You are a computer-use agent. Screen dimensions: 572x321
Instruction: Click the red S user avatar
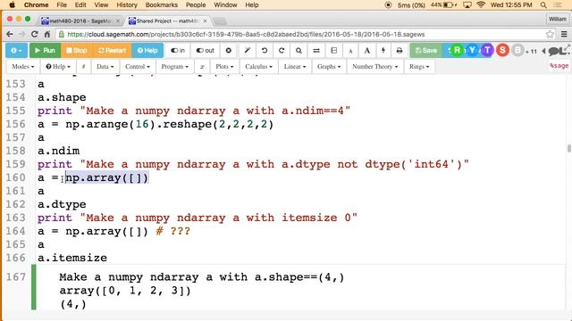click(502, 50)
